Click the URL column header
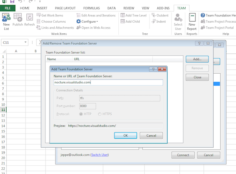236x174 pixels. pos(112,59)
